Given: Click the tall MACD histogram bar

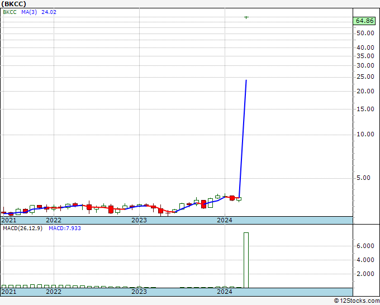Looking at the screenshot, I should pyautogui.click(x=246, y=260).
